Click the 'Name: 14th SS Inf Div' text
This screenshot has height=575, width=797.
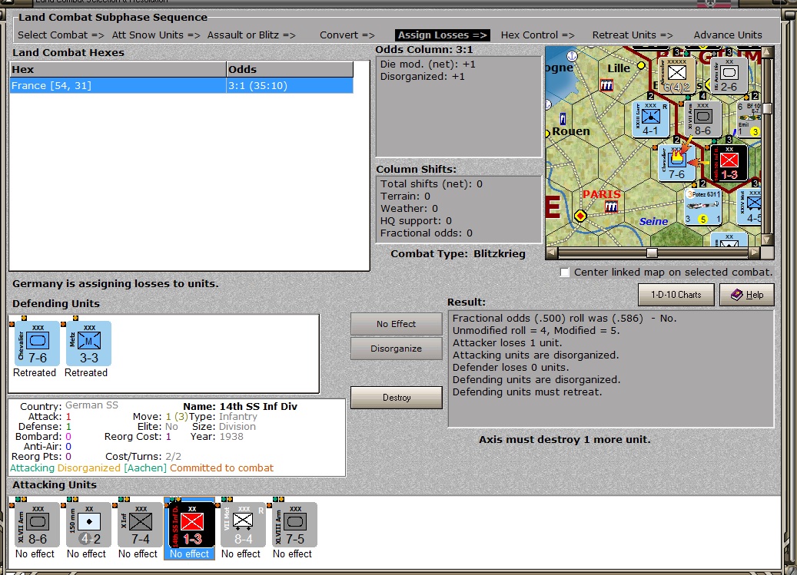click(x=240, y=407)
